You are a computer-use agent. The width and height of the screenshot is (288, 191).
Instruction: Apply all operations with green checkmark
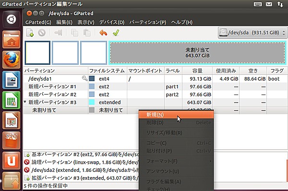point(116,33)
